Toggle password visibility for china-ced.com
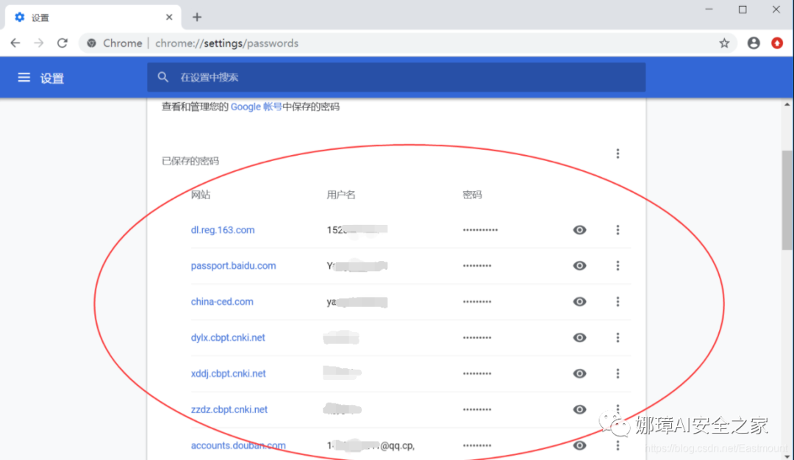Screen dimensions: 794x460 (x=579, y=301)
